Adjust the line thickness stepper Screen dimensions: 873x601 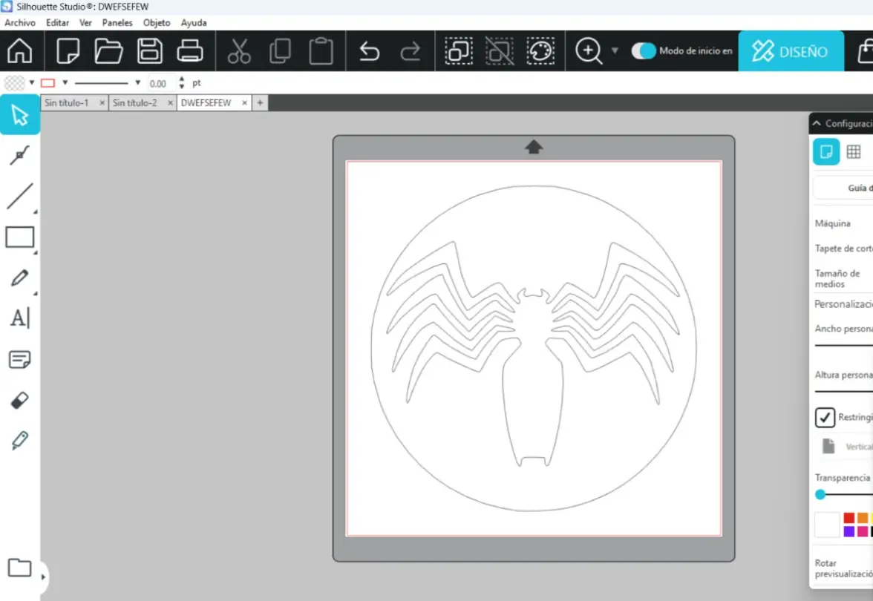[181, 83]
